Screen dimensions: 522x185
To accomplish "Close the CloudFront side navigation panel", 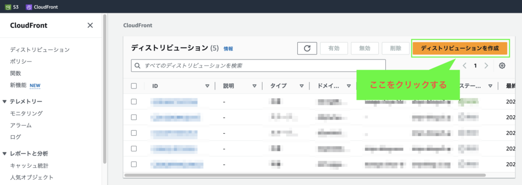I will point(90,25).
